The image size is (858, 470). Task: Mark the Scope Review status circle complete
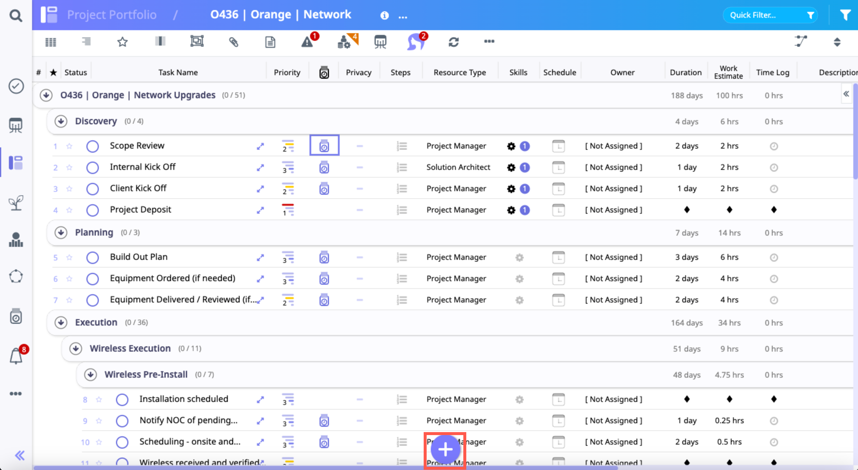point(92,146)
